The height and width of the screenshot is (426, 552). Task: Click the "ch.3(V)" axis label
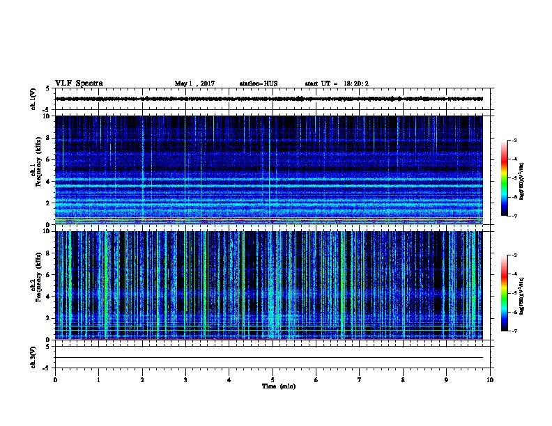(33, 357)
